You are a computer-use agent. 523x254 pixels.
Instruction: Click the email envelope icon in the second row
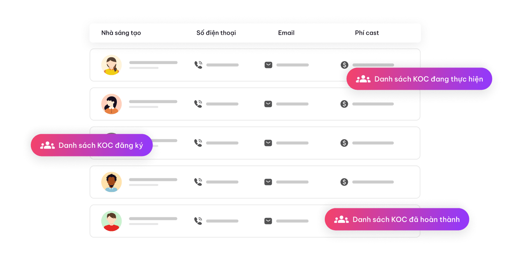(268, 104)
